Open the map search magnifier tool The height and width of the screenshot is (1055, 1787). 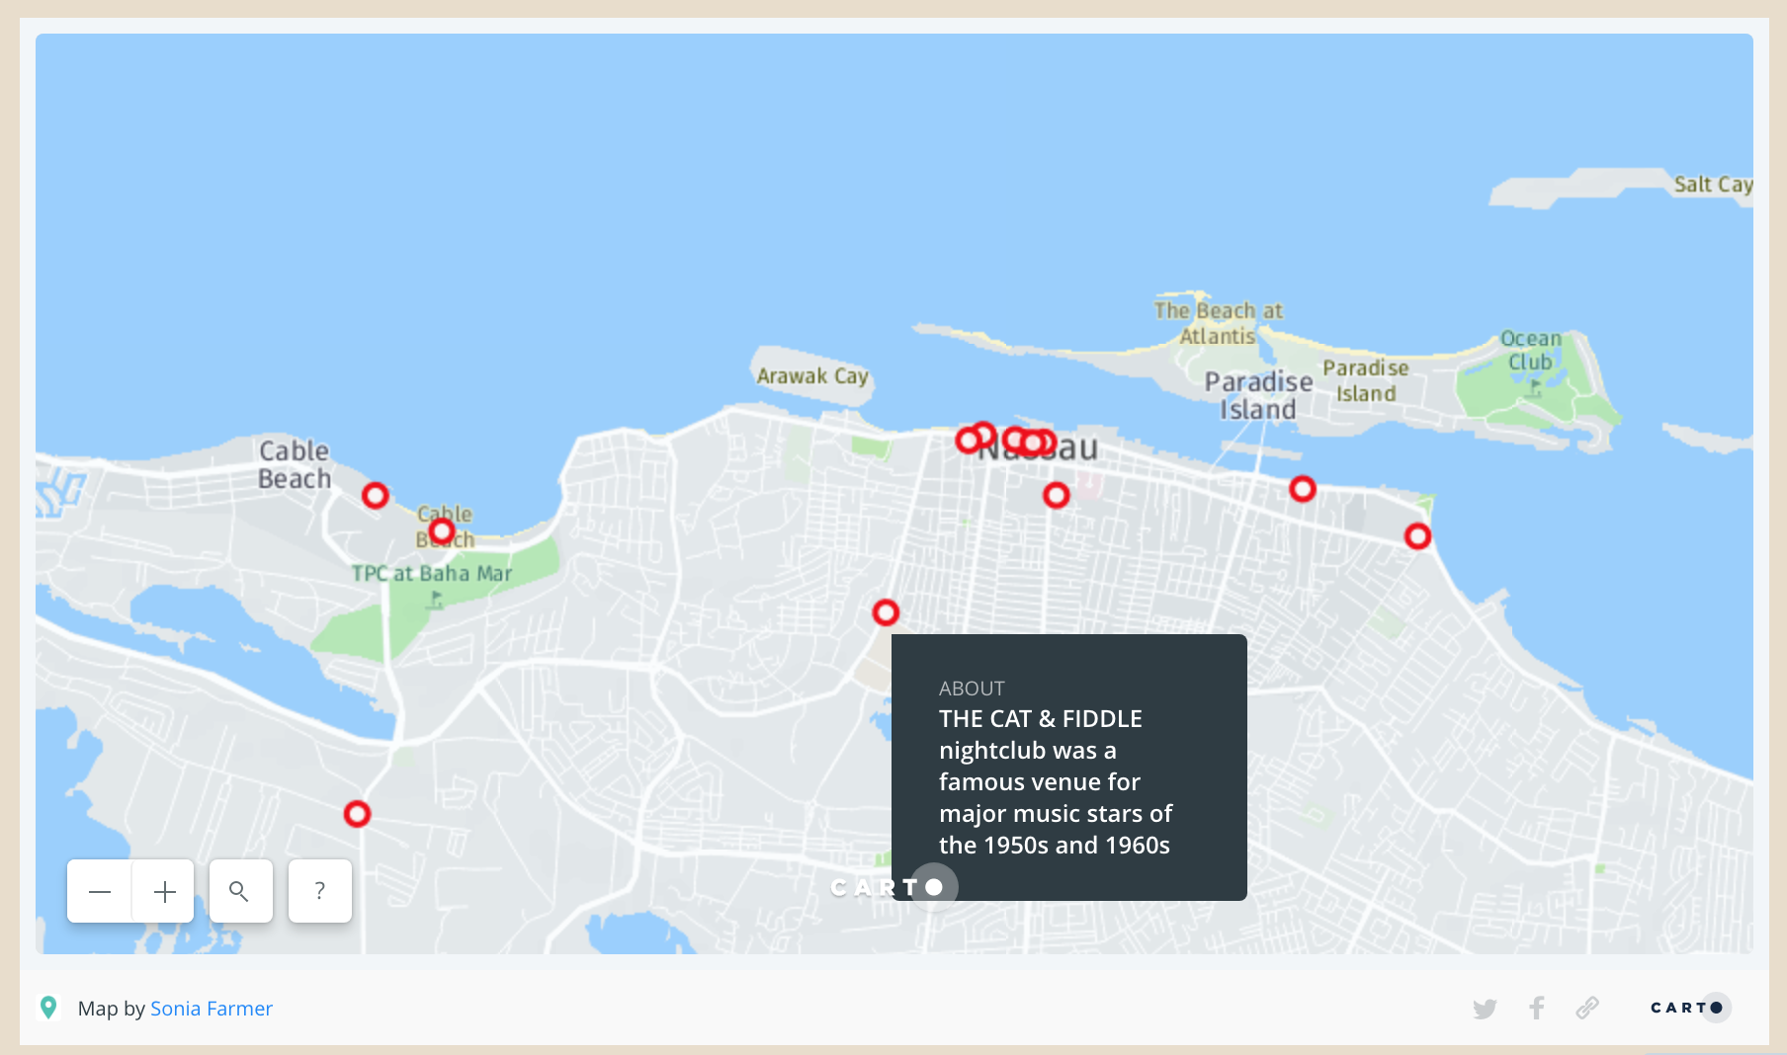tap(240, 891)
